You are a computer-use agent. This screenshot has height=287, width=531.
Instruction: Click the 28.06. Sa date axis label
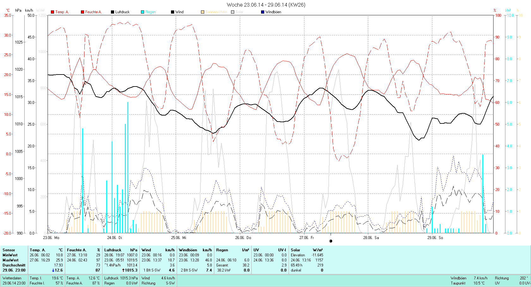tap(371, 238)
